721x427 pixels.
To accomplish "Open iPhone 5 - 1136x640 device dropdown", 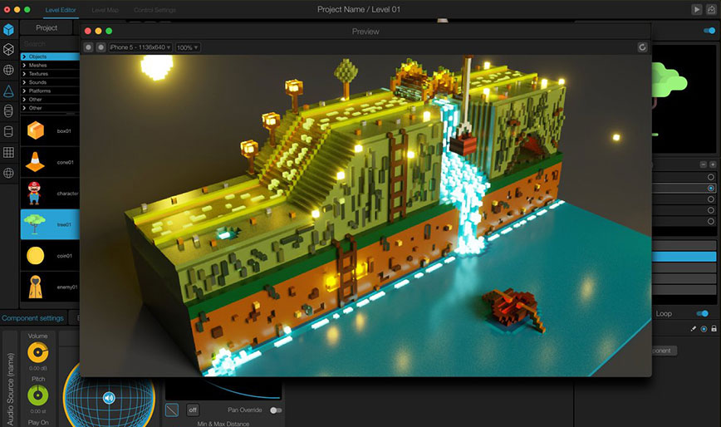I will (140, 47).
